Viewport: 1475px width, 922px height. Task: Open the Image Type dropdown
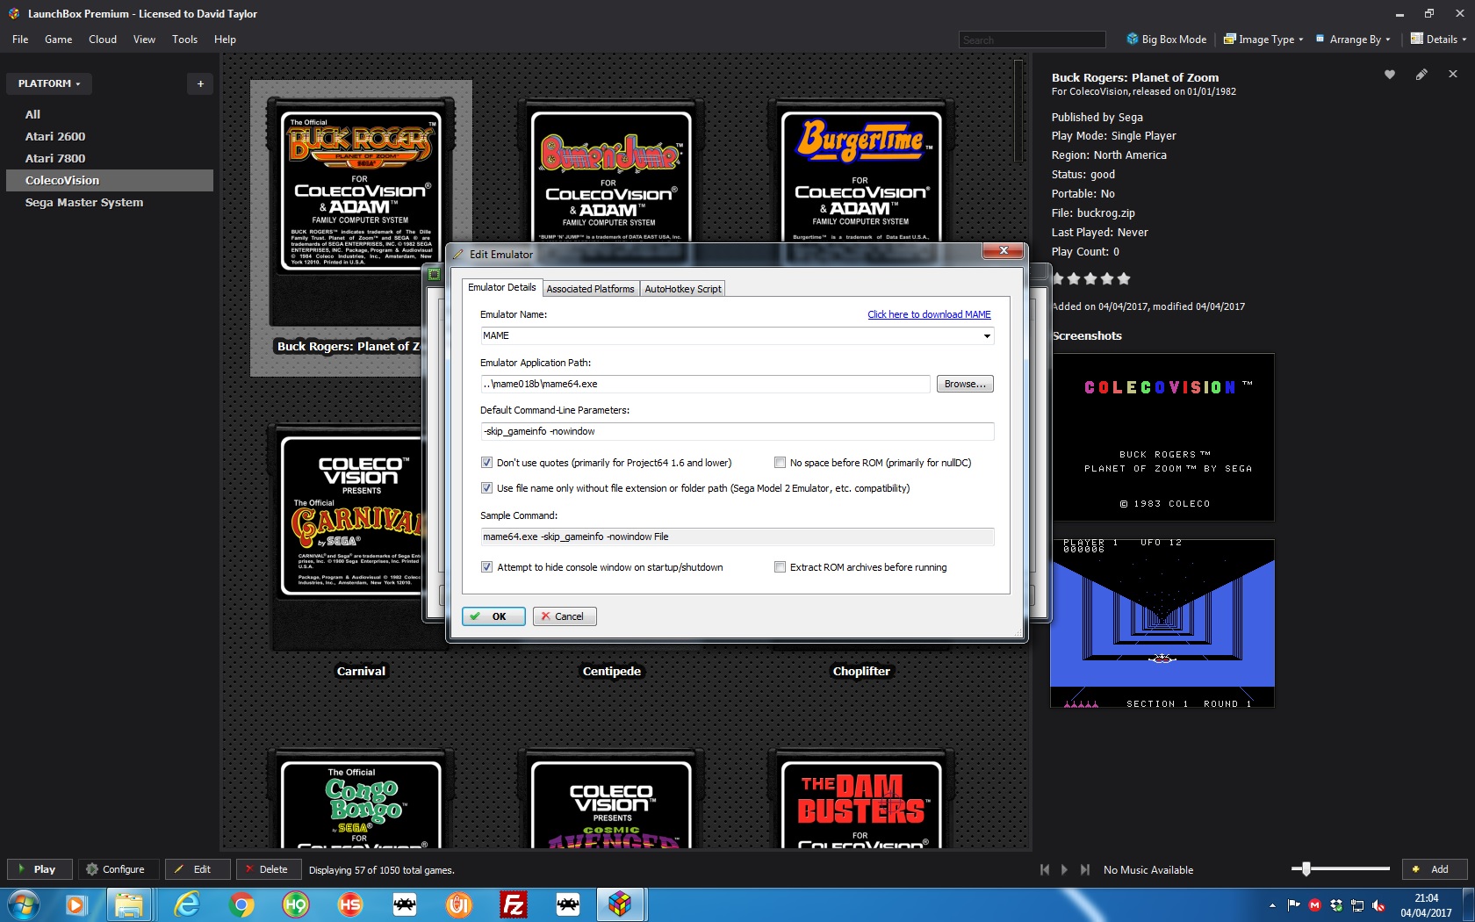tap(1263, 40)
